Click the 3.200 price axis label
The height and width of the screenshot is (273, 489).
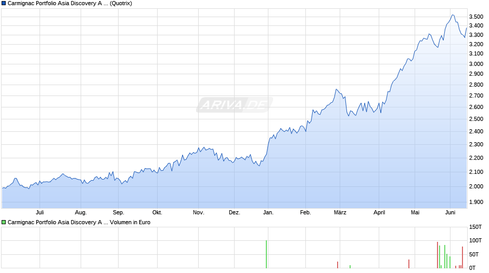(x=476, y=44)
